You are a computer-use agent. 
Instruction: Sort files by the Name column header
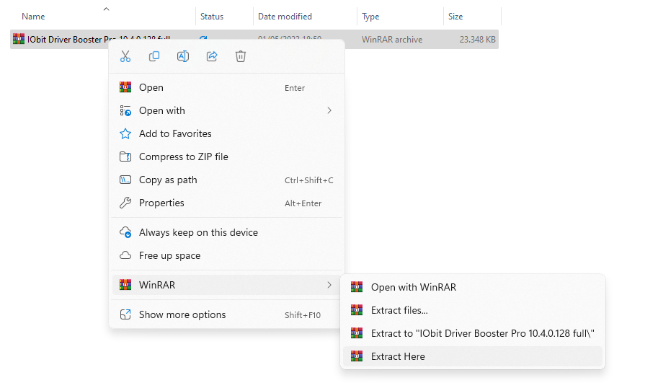pyautogui.click(x=33, y=17)
